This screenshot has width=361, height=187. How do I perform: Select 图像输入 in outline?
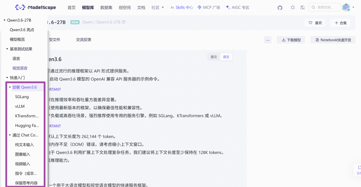tap(23, 154)
